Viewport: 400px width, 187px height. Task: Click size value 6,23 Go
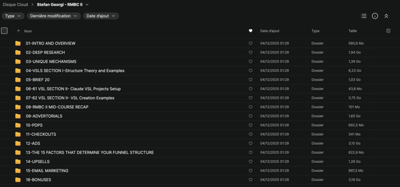point(355,71)
